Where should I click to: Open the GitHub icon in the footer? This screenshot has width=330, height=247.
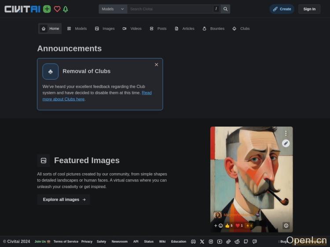[246, 241]
